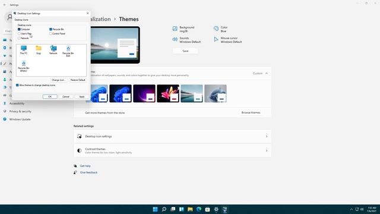Collapse the Custom theme section chevron
The height and width of the screenshot is (214, 380).
267,73
